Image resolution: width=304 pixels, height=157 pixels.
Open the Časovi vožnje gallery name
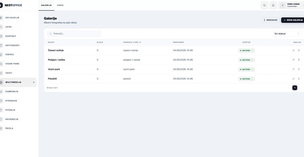[x=56, y=50]
